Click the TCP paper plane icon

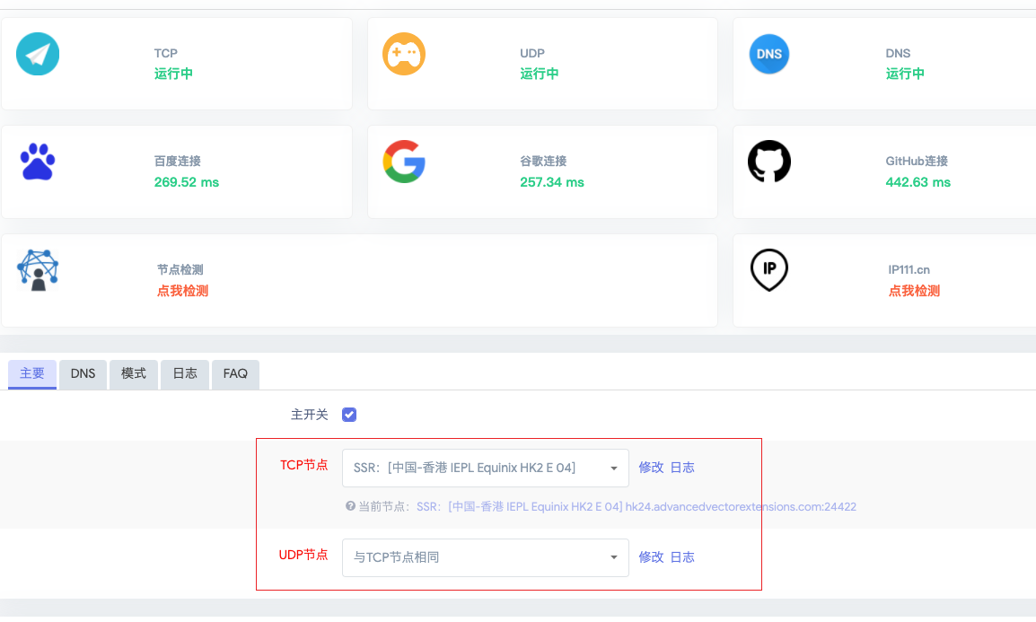click(x=38, y=54)
